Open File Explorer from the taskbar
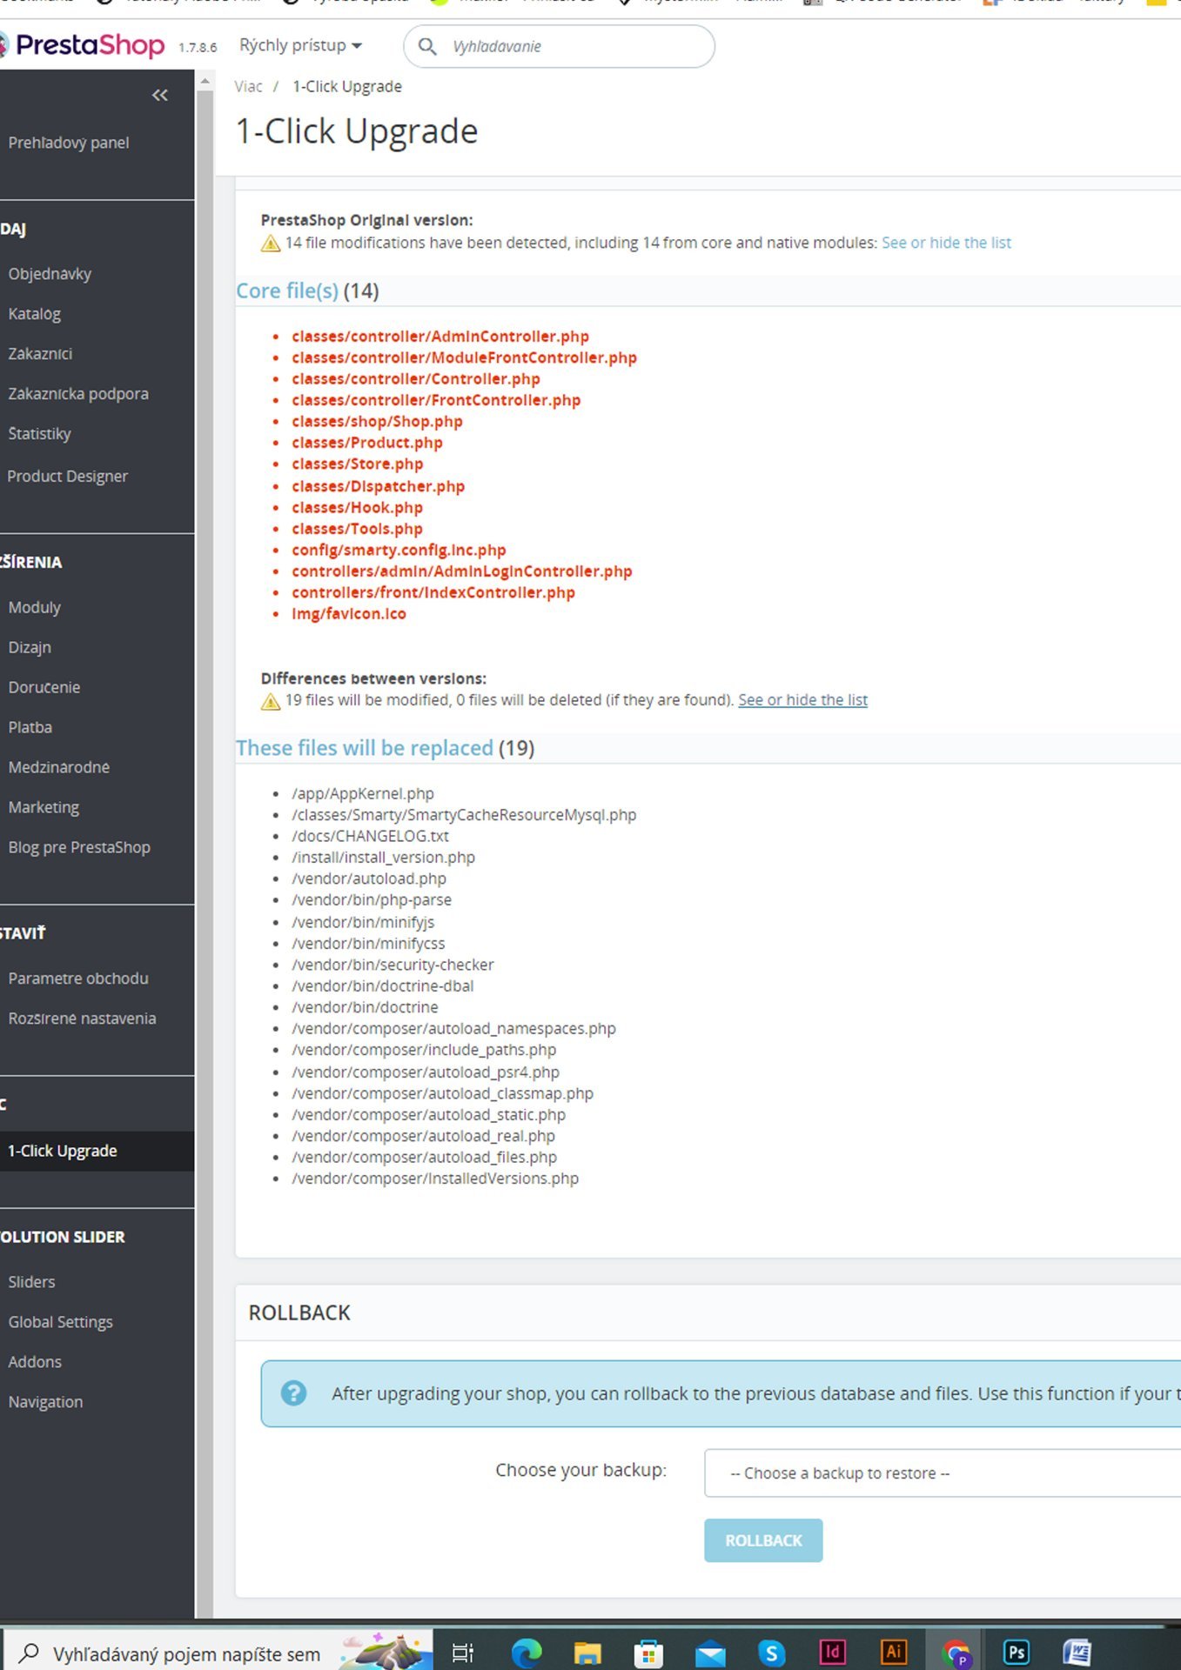The image size is (1181, 1670). [x=587, y=1653]
